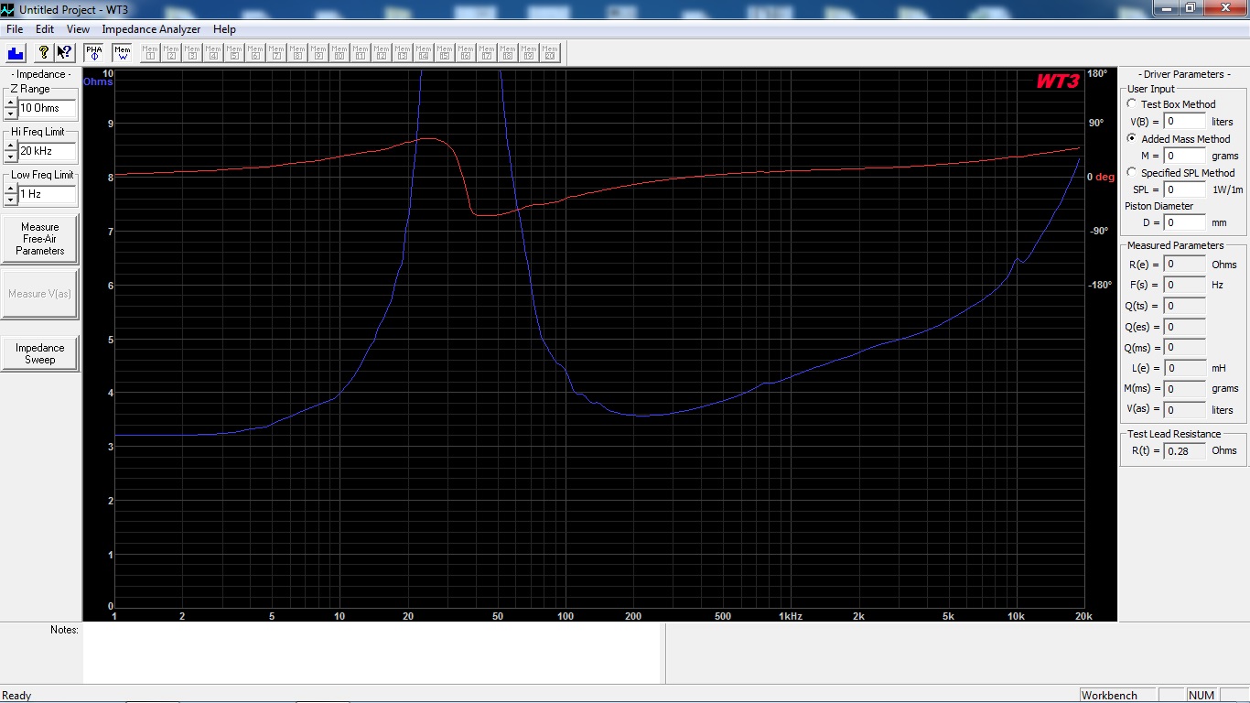Click the Ready status bar text
1250x703 pixels.
pyautogui.click(x=17, y=696)
